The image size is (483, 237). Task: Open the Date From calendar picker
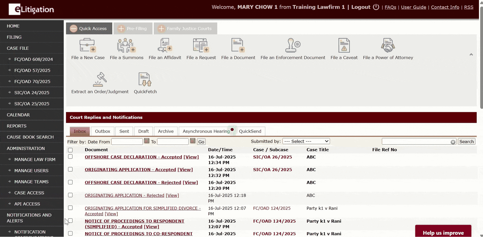pos(147,141)
